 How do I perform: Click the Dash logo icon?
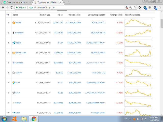coord(13,113)
